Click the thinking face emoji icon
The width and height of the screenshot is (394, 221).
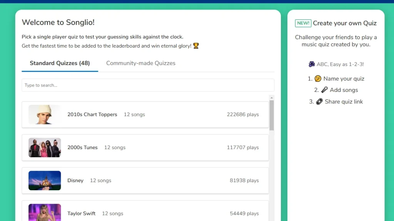click(318, 78)
